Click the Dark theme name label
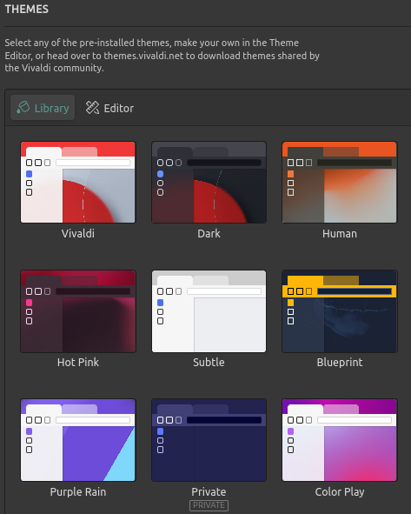The image size is (411, 514). coord(209,233)
